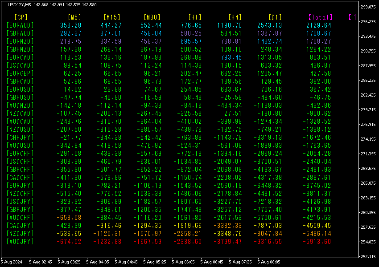Screen dimensions: 379x267
Task: Select the [EURJPY] pair label
Action: (20, 185)
